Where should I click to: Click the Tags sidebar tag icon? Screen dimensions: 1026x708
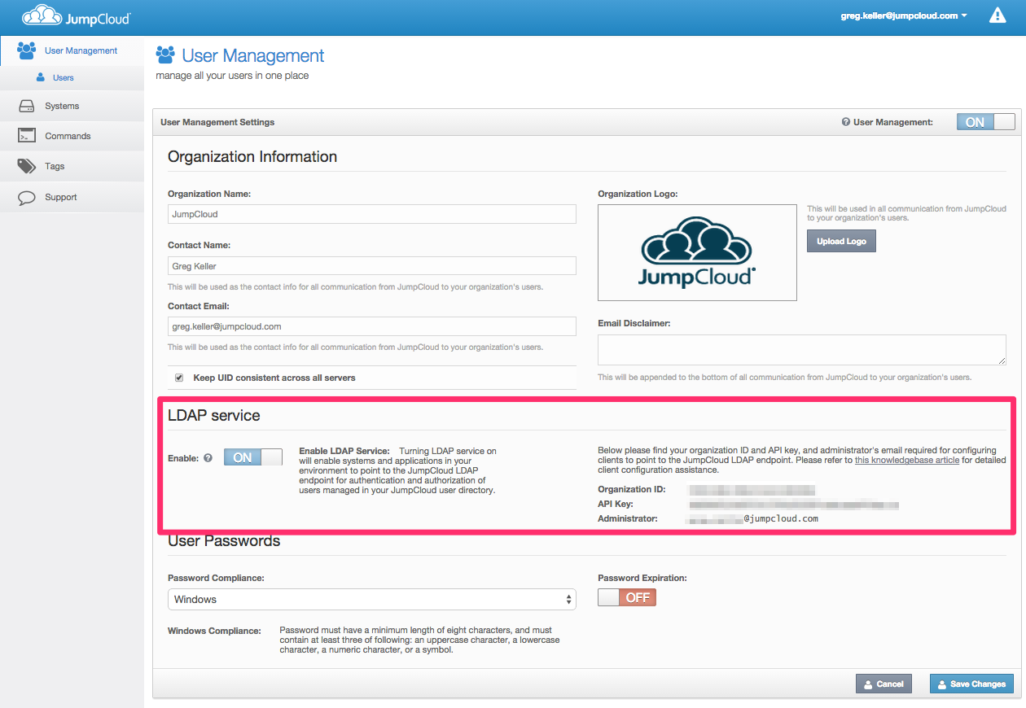pos(27,166)
